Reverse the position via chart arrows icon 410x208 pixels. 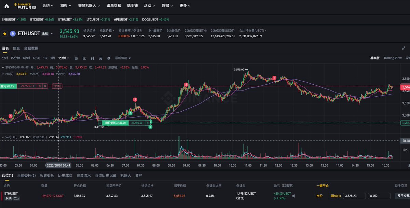40,86
